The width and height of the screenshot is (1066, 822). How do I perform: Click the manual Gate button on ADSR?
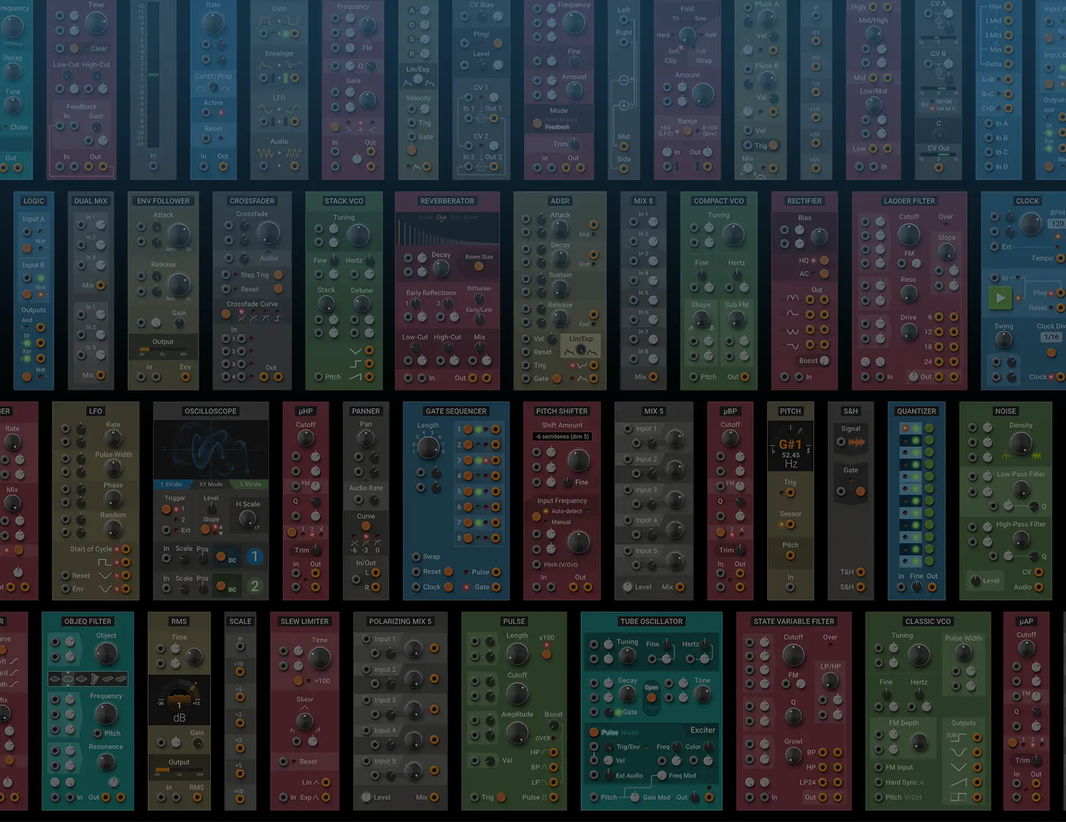tap(557, 379)
